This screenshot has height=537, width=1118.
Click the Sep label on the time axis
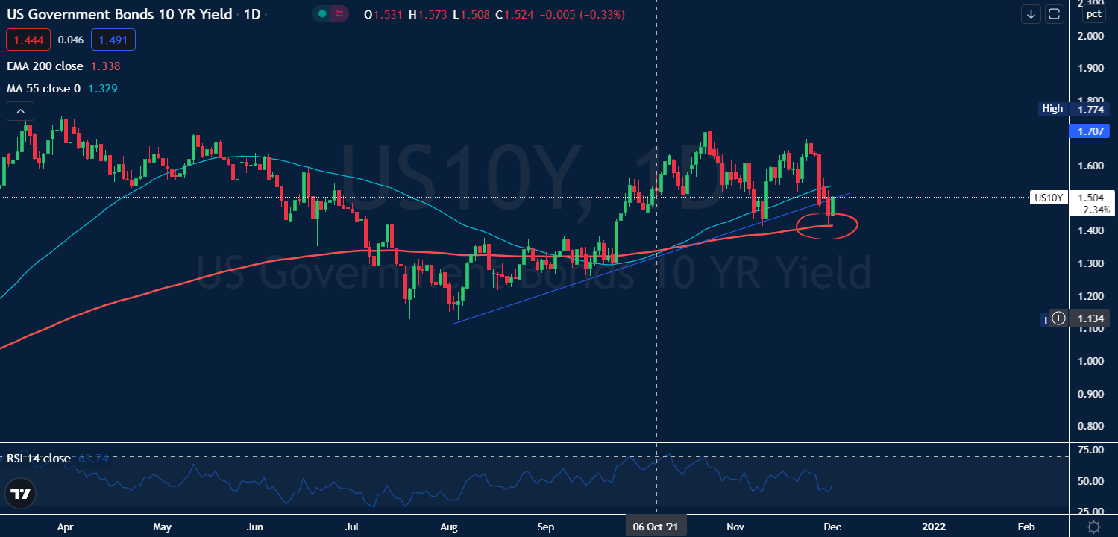[546, 527]
